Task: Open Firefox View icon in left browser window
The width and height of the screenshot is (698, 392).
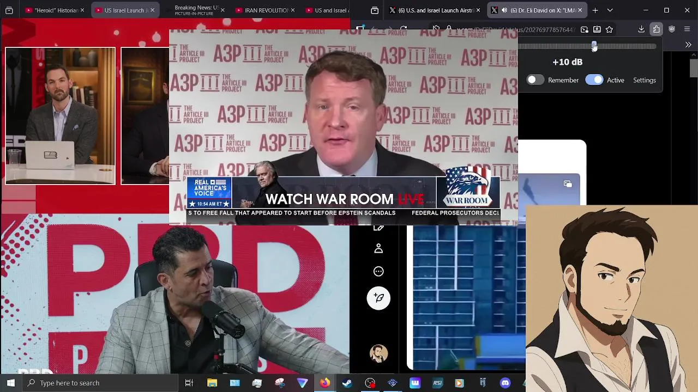Action: pyautogui.click(x=9, y=10)
